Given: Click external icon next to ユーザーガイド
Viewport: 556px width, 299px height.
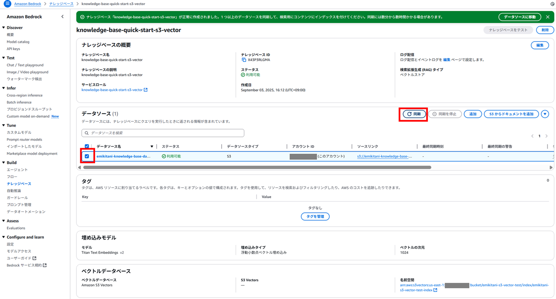Looking at the screenshot, I should pyautogui.click(x=34, y=258).
